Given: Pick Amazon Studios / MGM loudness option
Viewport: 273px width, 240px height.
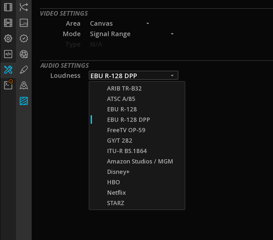Looking at the screenshot, I should pyautogui.click(x=140, y=161).
